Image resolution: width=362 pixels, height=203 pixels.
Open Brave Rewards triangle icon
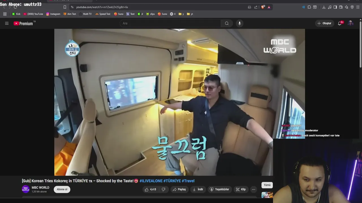(269, 7)
